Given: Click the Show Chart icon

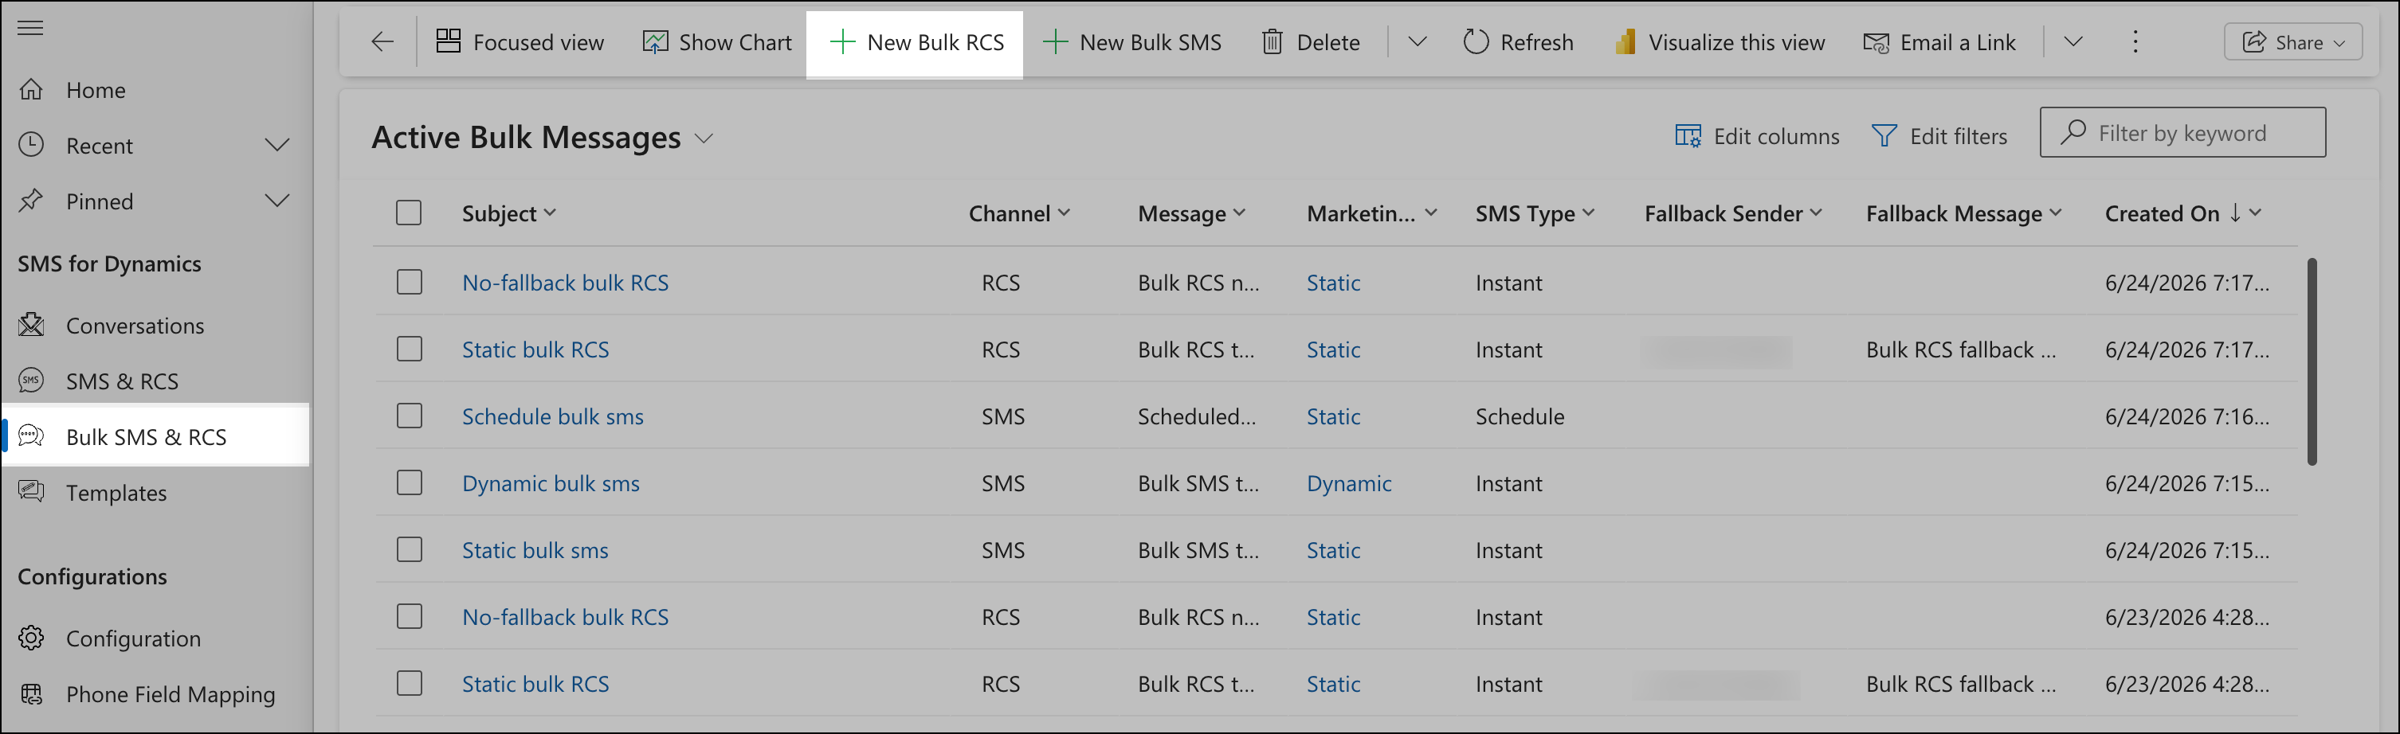Looking at the screenshot, I should pos(655,42).
